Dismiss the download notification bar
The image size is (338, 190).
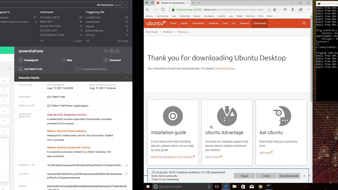pyautogui.click(x=304, y=176)
